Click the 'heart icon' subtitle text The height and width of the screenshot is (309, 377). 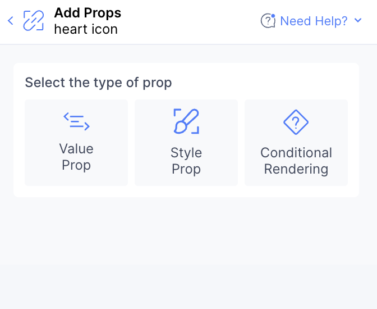pos(86,29)
